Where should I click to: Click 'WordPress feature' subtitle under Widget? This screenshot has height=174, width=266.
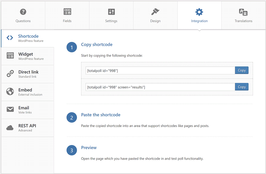pos(31,59)
